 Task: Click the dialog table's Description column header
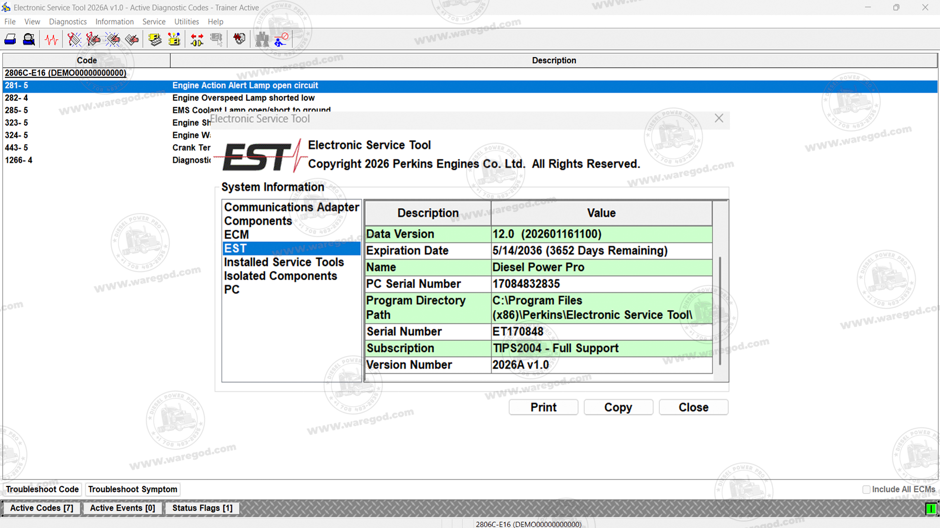click(x=428, y=213)
